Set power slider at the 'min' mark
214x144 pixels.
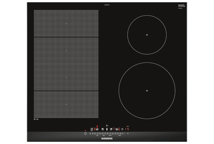pos(97,135)
